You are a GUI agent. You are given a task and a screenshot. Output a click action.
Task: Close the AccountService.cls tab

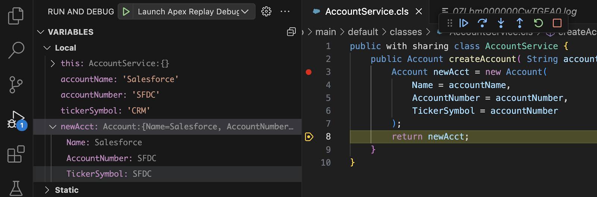(419, 12)
